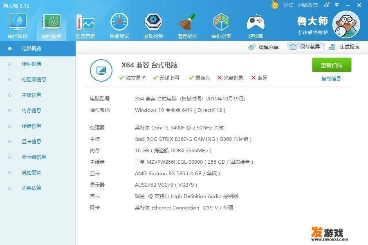The width and height of the screenshot is (368, 245).
Task: Open 驱动检测 driver detection icon
Action: point(153,22)
